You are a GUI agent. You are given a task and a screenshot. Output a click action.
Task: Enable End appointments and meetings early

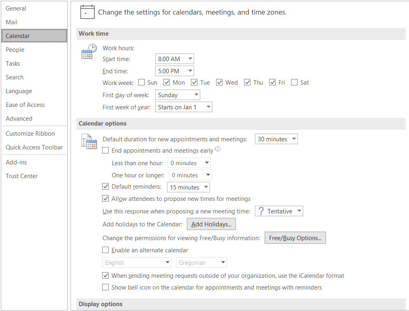point(105,150)
